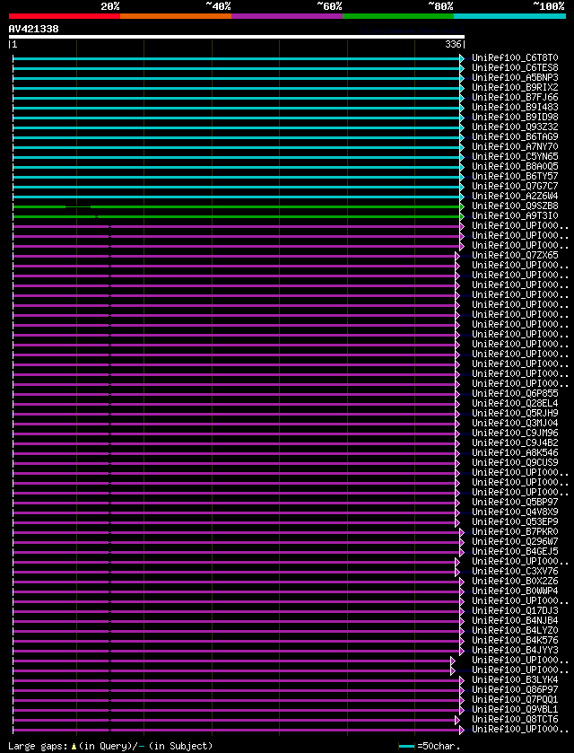Select the AV421338 query name label
This screenshot has height=753, width=574.
click(33, 29)
